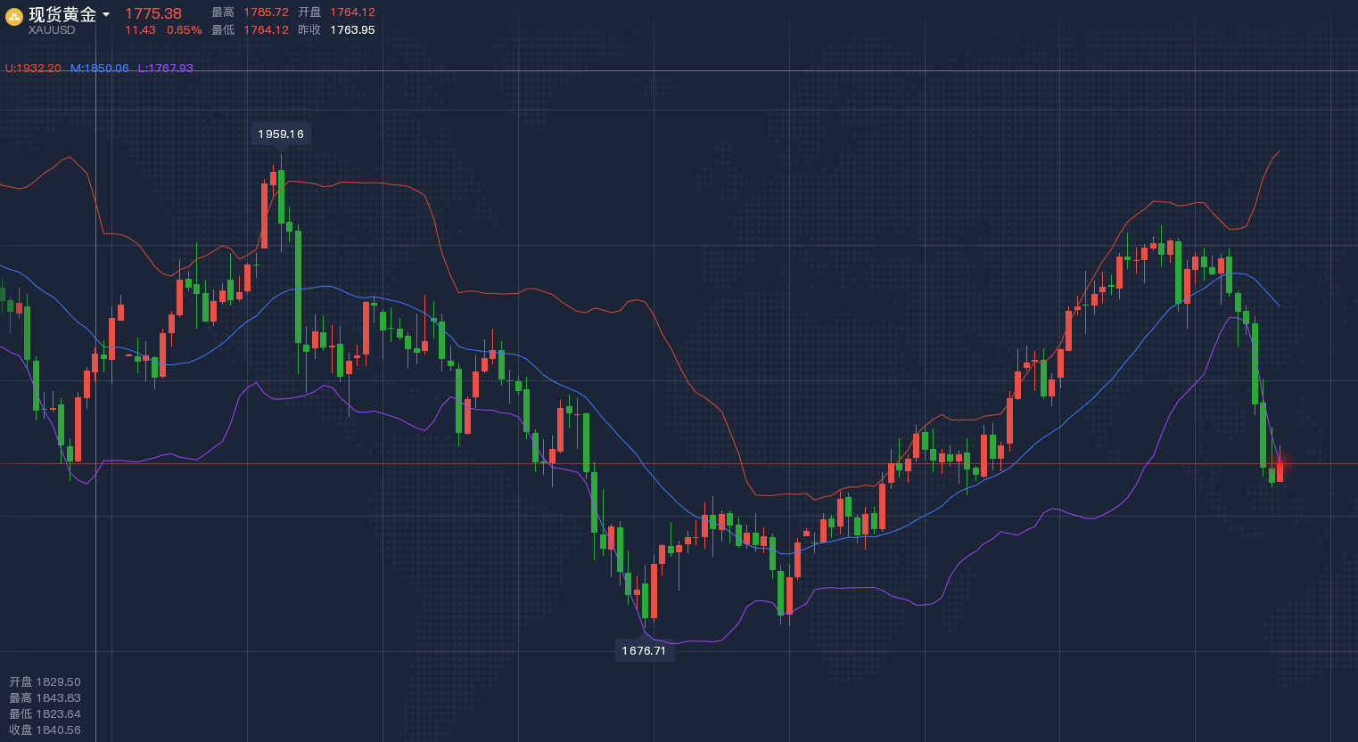Select the 现货黄金 instrument title

point(62,14)
